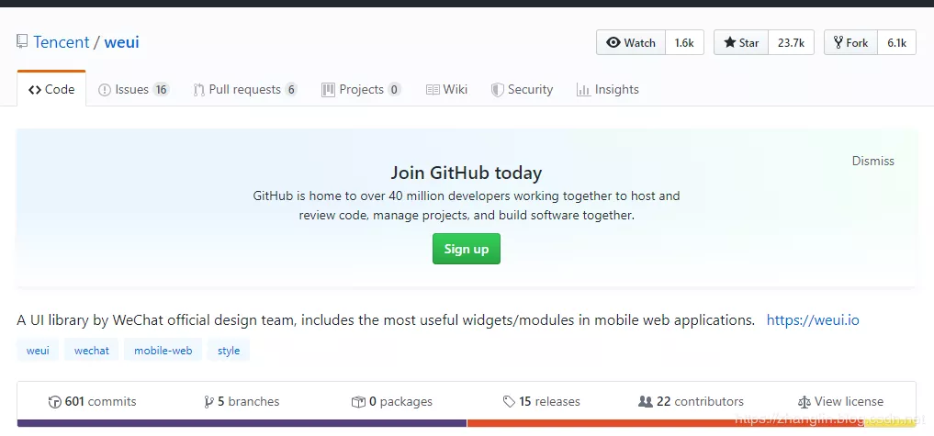Click the packages box icon
The height and width of the screenshot is (436, 934).
[x=358, y=402]
